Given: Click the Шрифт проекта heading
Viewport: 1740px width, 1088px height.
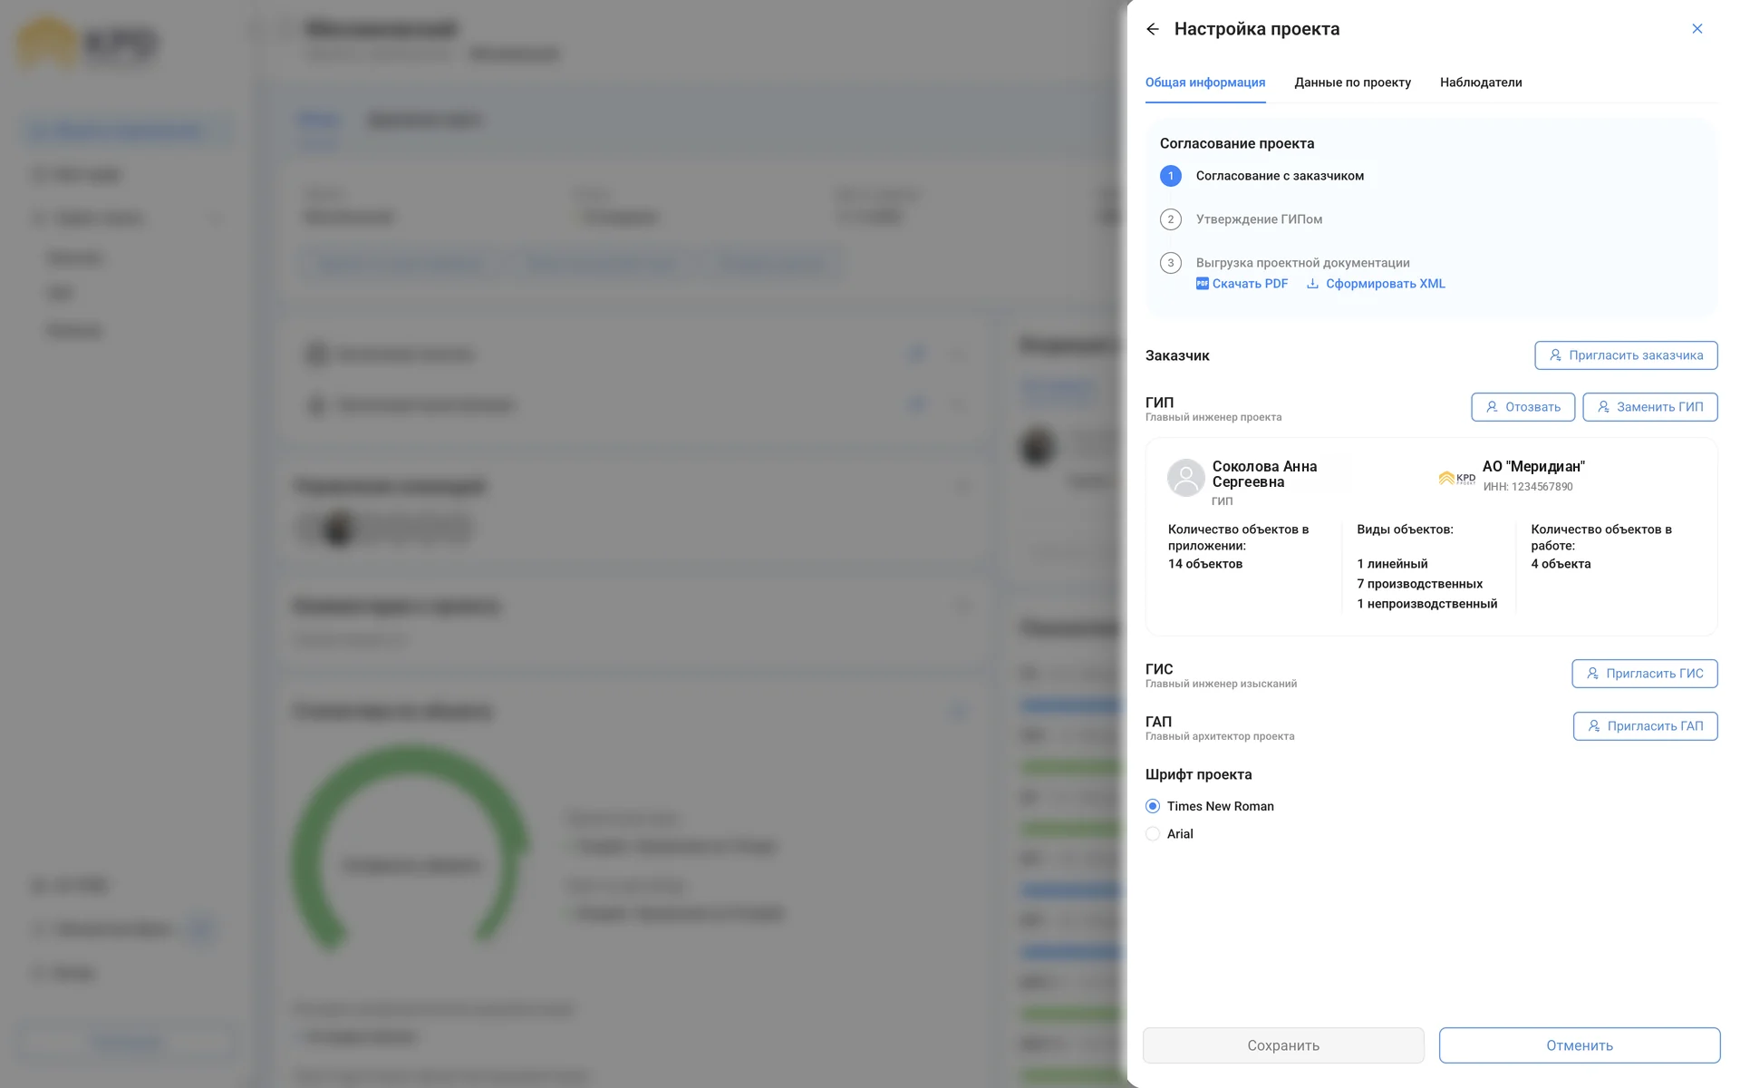Looking at the screenshot, I should point(1198,774).
